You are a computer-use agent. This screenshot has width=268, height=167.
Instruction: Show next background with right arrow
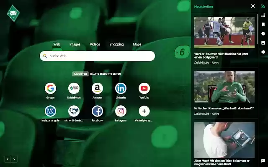14,159
